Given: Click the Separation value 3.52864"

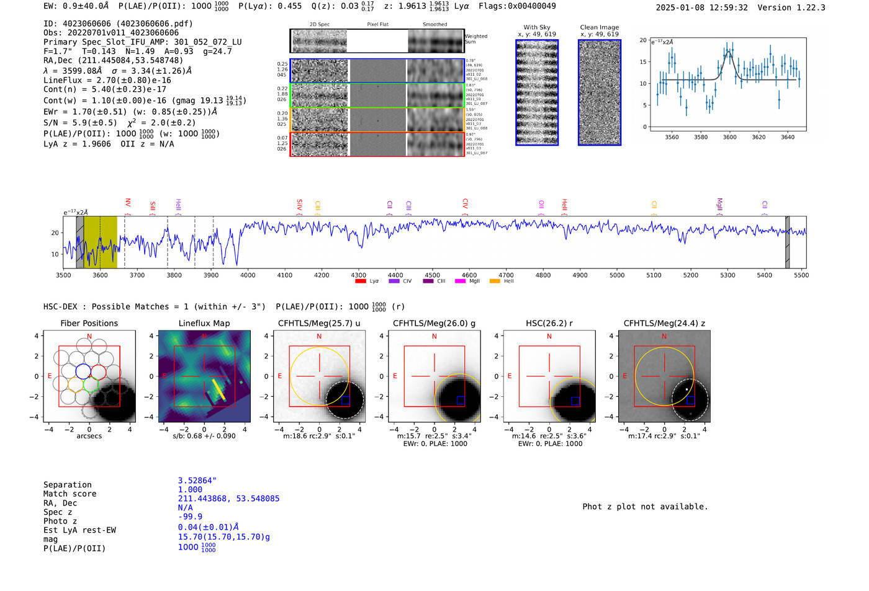Looking at the screenshot, I should point(197,481).
